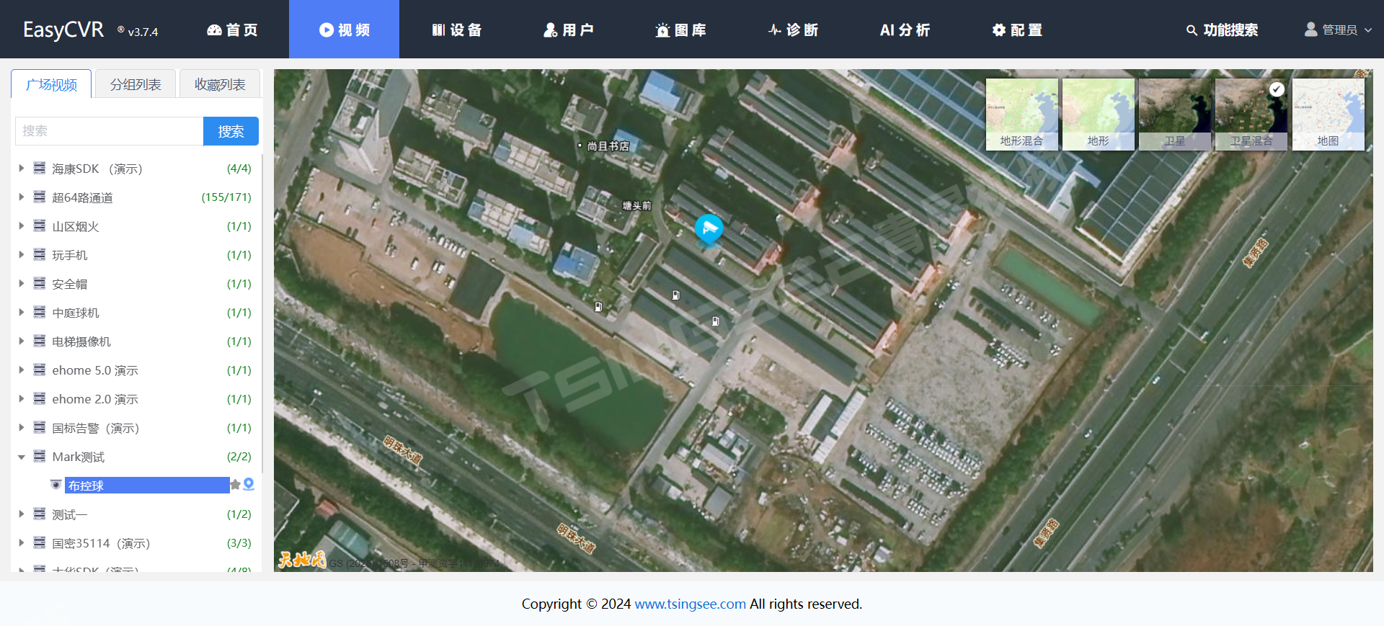
Task: Open the 首页 home page
Action: 232,30
